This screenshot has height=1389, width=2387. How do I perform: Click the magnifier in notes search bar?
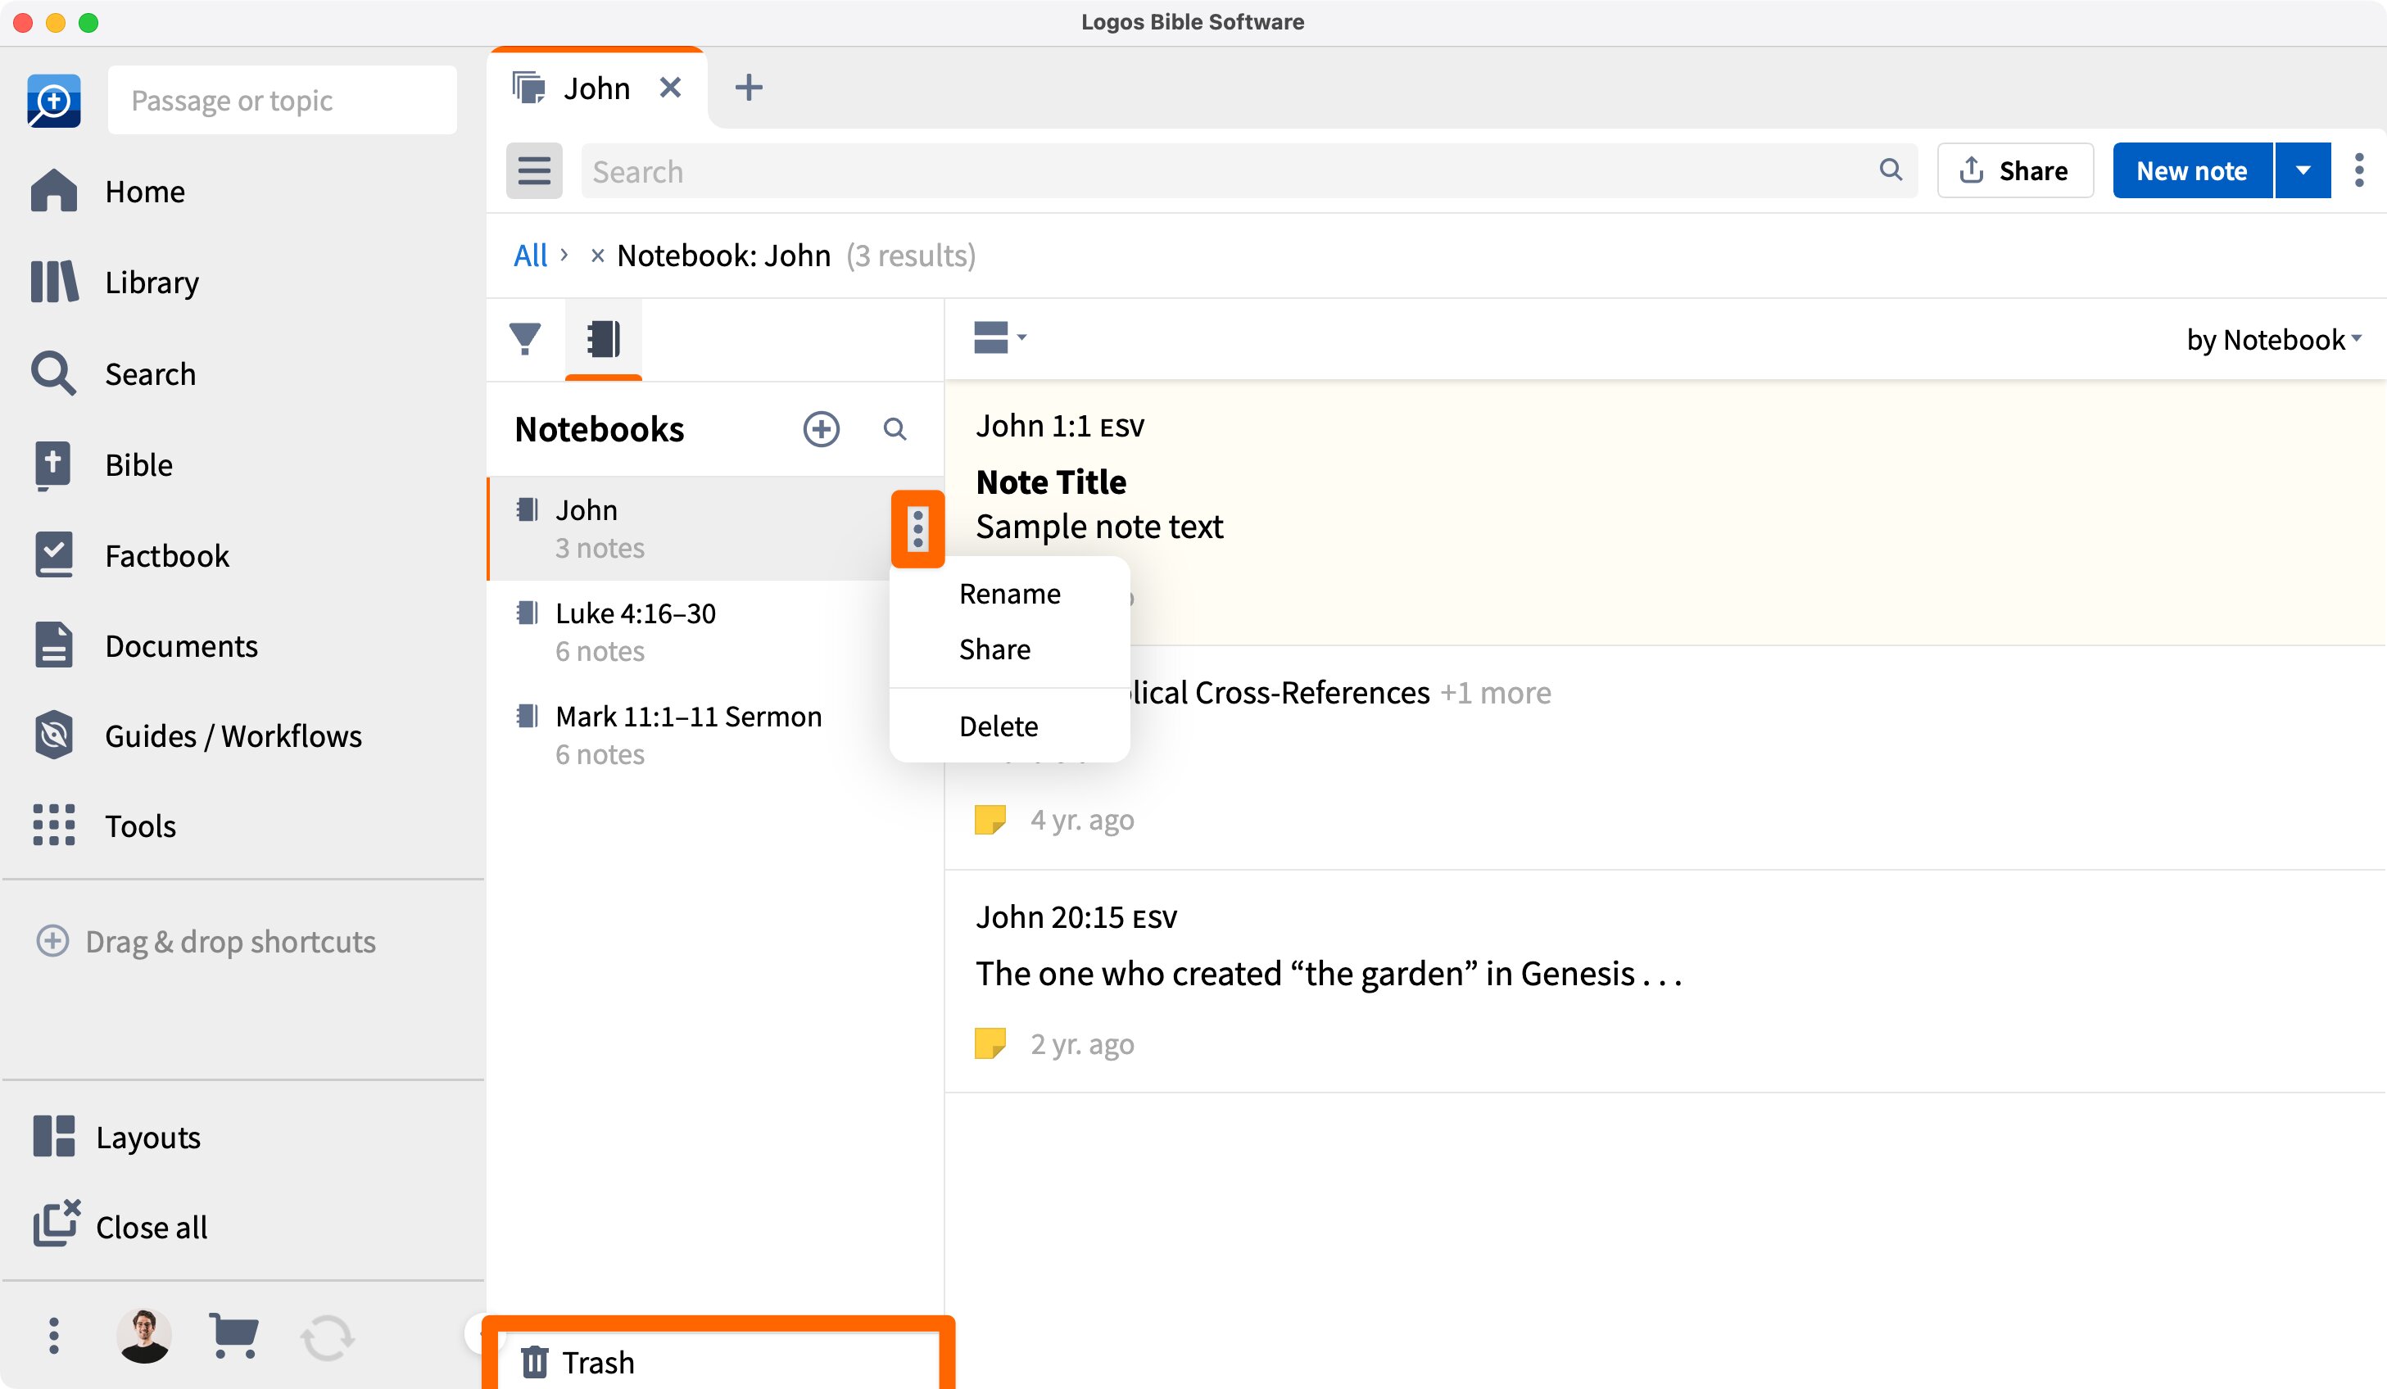pos(1891,170)
